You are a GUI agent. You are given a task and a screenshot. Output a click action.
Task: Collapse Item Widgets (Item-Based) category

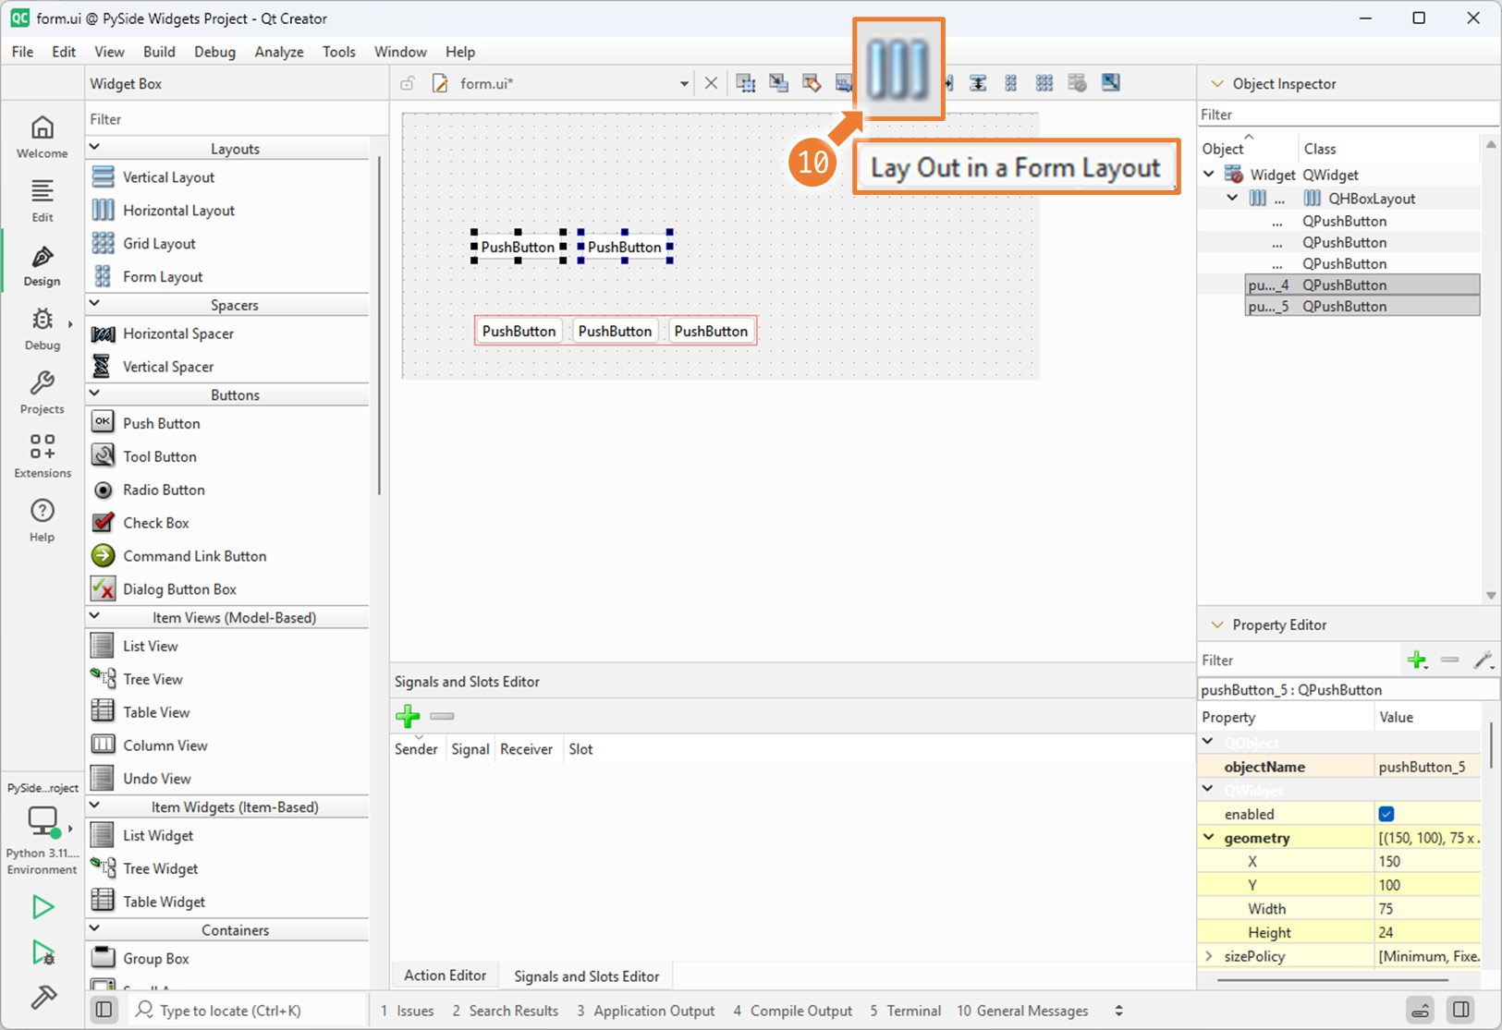(95, 806)
